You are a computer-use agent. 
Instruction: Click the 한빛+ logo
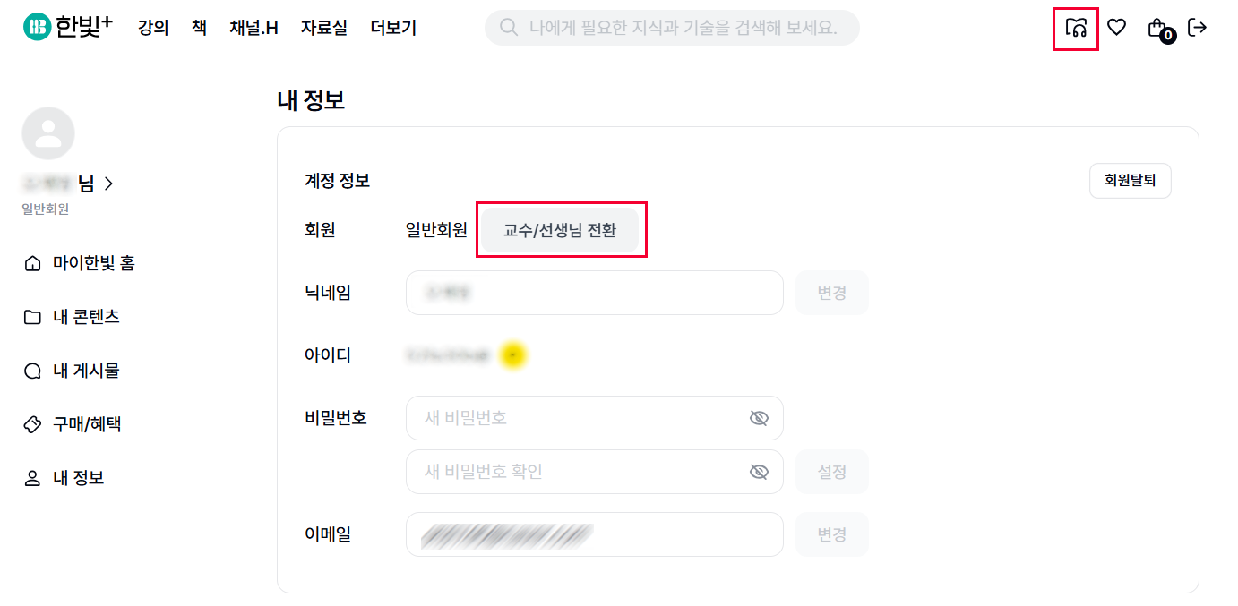(x=68, y=27)
